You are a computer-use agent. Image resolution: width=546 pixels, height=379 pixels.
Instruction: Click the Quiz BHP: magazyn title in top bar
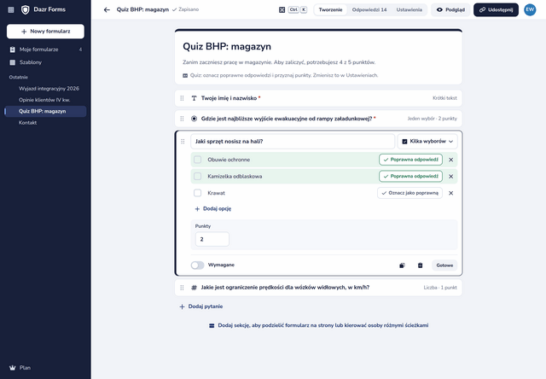tap(142, 9)
